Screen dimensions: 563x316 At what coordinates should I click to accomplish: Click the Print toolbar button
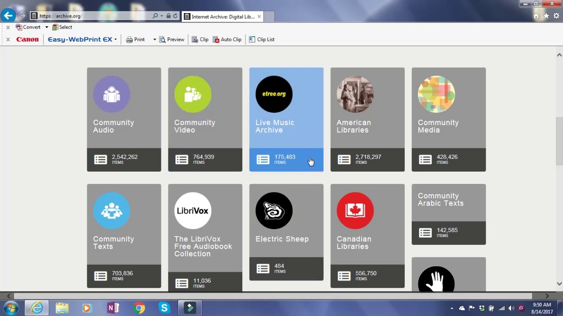click(135, 39)
